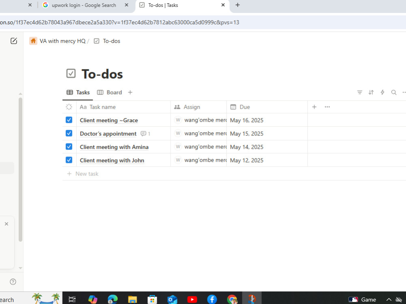This screenshot has width=406, height=304.
Task: Switch to upwork login Google Search tab
Action: (84, 5)
